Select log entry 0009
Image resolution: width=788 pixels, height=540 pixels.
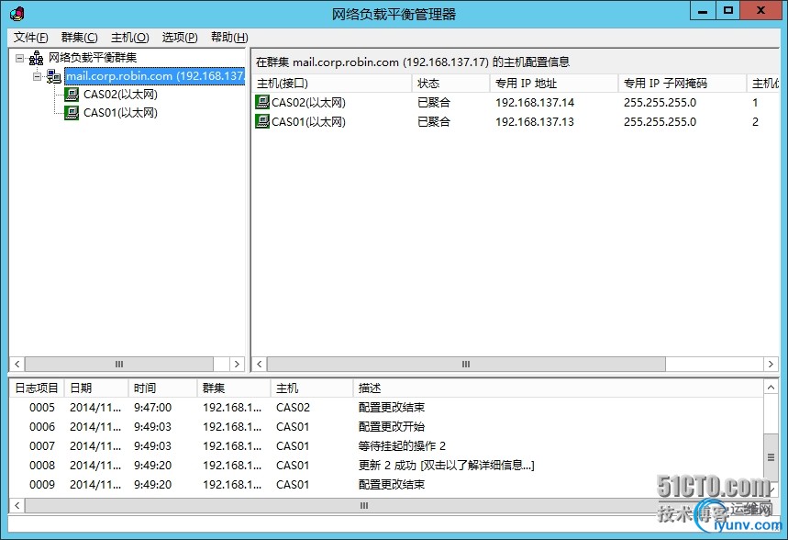point(386,484)
